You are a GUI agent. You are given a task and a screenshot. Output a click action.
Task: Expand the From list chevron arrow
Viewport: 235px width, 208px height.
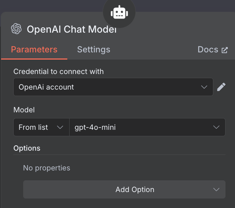[x=60, y=128]
